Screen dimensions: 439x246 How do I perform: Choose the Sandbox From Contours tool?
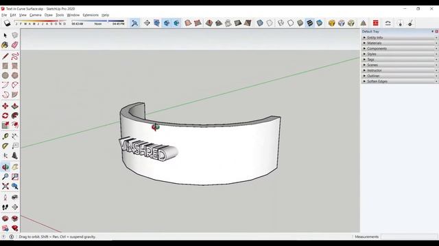[x=188, y=23]
